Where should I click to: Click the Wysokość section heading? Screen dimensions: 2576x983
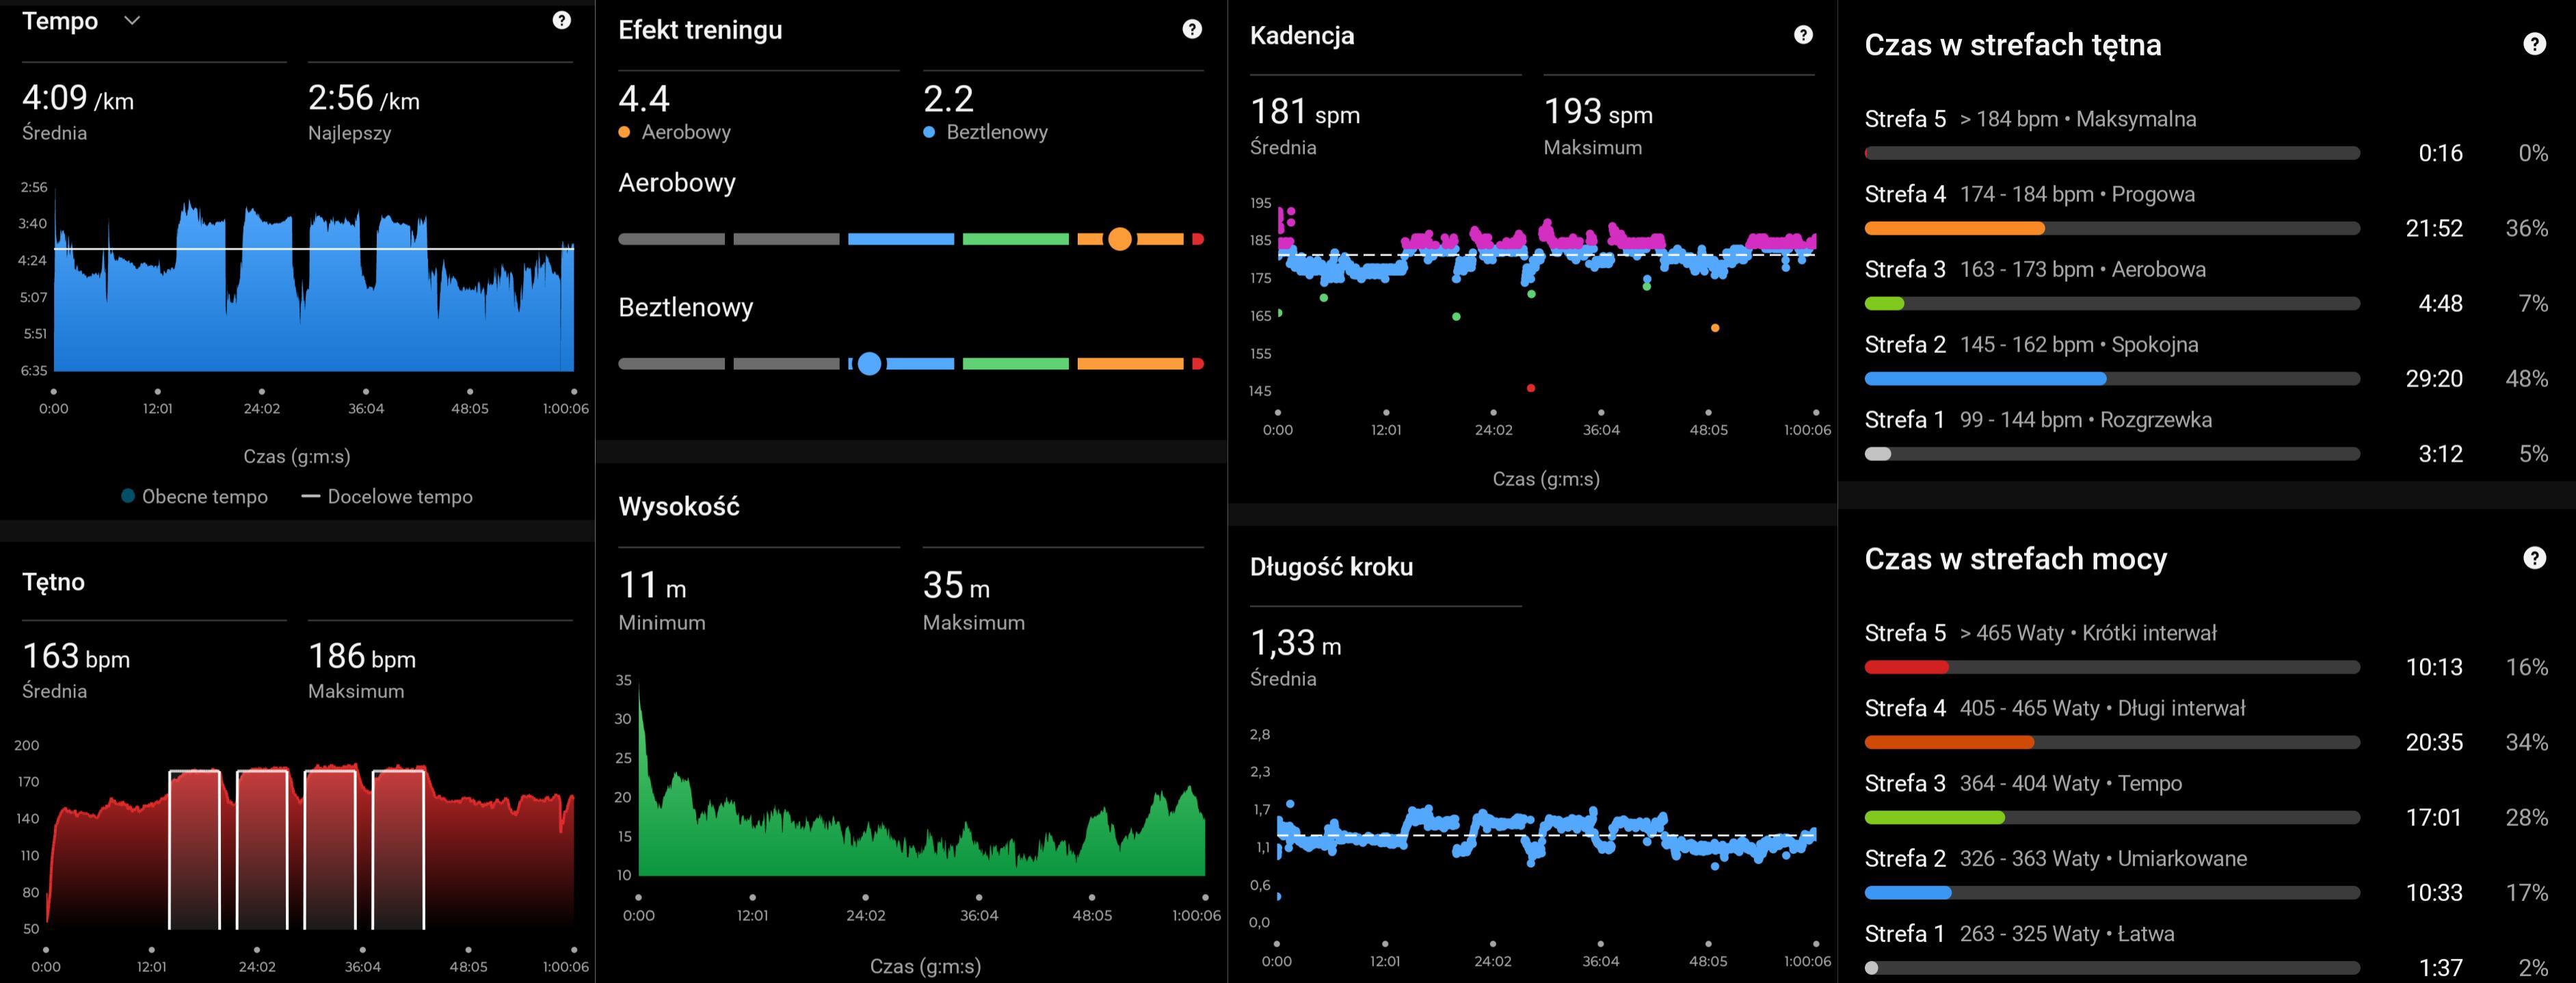click(679, 506)
